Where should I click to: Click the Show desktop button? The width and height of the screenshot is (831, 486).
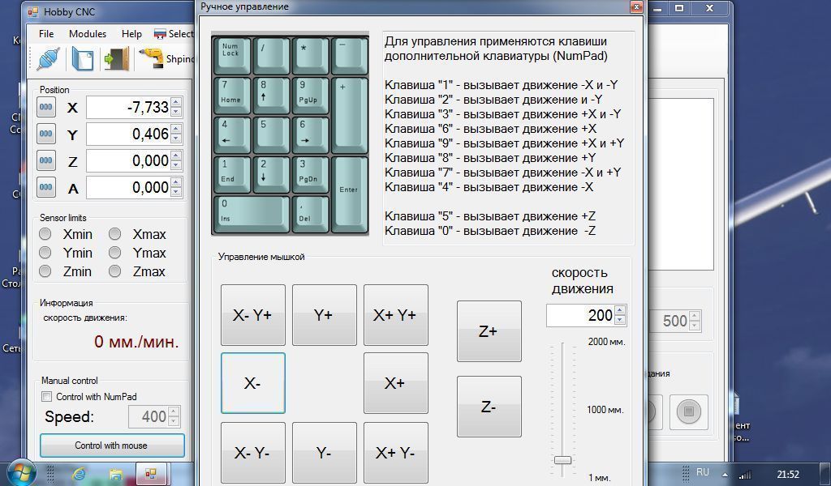827,474
